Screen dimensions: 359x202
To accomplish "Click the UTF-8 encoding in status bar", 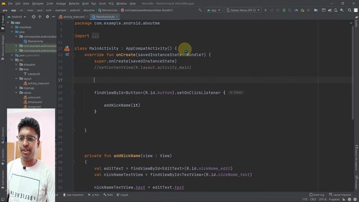I will point(323,200).
